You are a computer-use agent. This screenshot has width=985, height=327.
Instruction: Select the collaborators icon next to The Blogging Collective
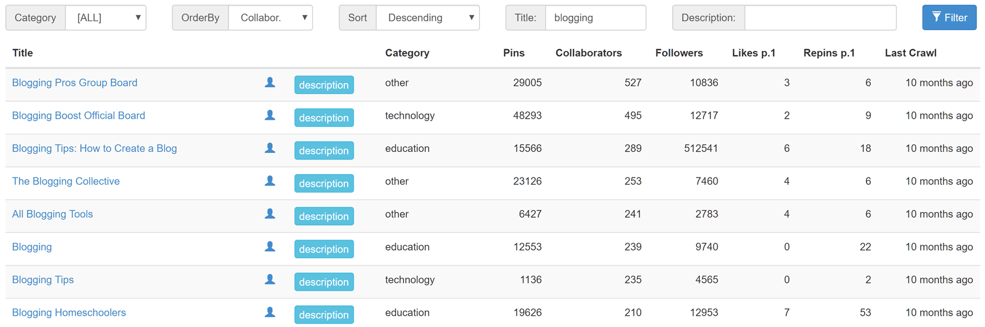coord(270,181)
